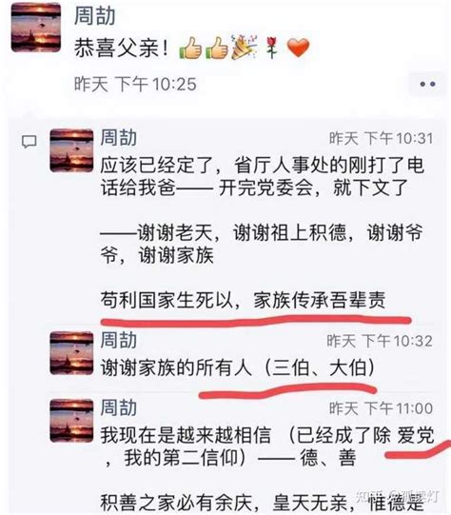This screenshot has width=451, height=515.
Task: Open the 周劼 name at post header
Action: pos(94,15)
